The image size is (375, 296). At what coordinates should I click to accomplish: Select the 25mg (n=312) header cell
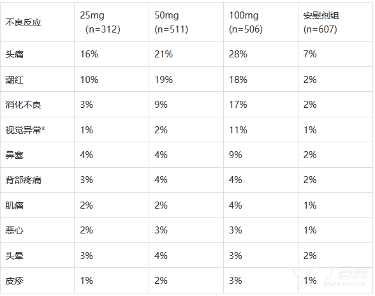(112, 22)
